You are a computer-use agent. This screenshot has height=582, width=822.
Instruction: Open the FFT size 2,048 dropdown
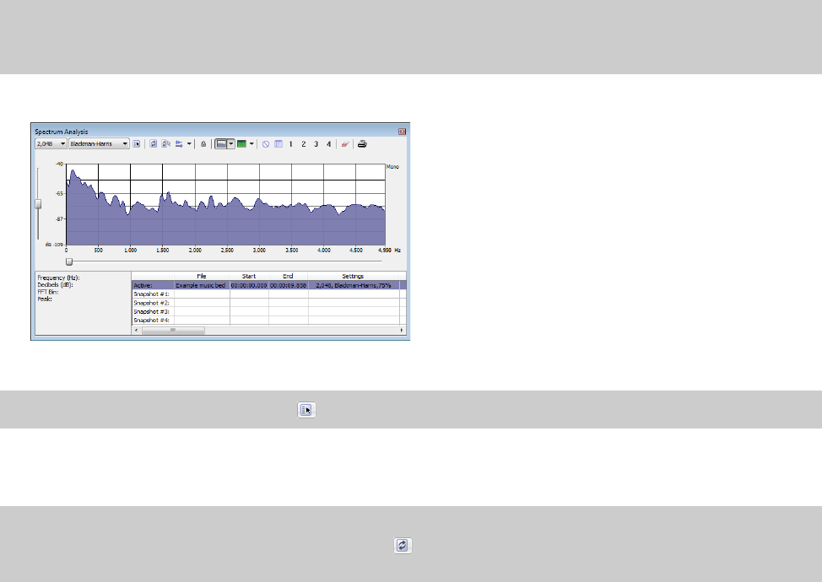[x=51, y=143]
